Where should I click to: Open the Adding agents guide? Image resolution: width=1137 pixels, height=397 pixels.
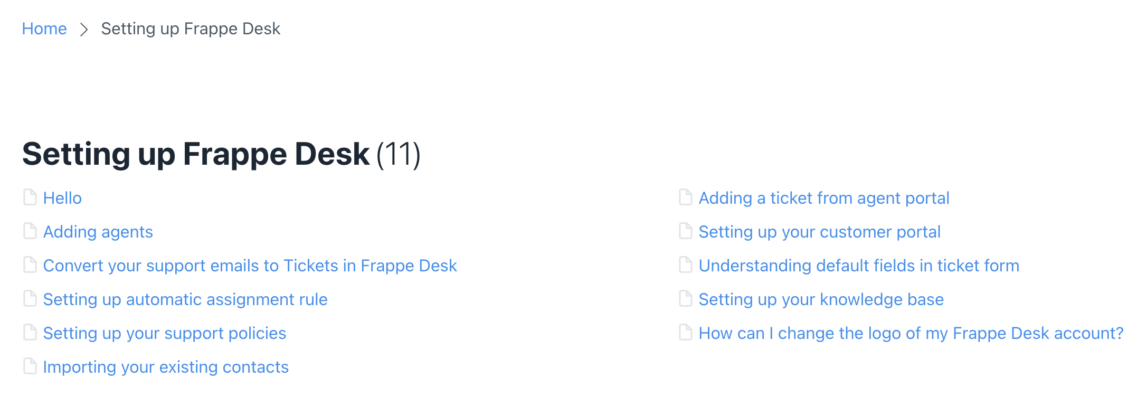98,231
